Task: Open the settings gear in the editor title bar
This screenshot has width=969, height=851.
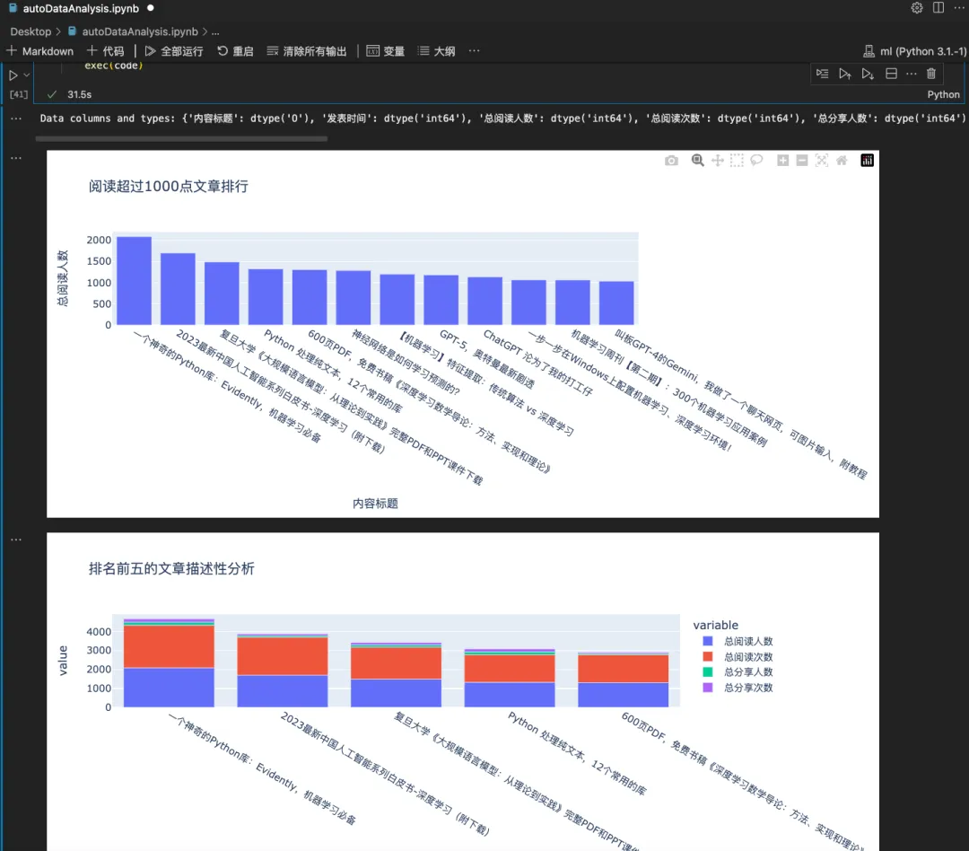Action: [916, 8]
